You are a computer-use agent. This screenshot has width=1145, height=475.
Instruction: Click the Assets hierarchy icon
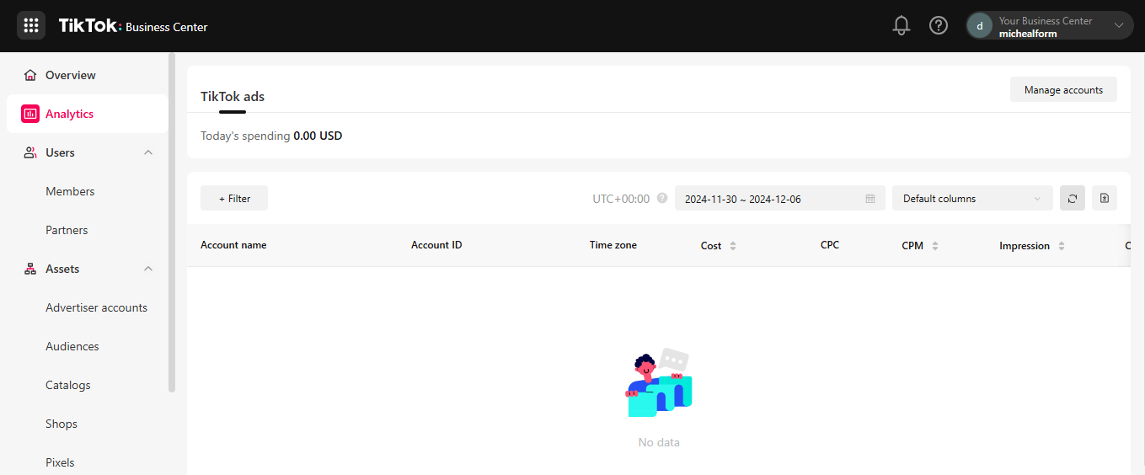click(x=30, y=269)
